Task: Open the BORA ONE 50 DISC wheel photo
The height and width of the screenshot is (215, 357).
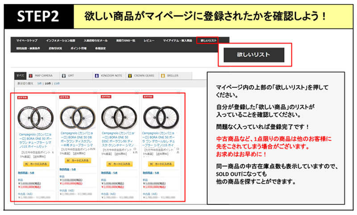Action: click(119, 117)
